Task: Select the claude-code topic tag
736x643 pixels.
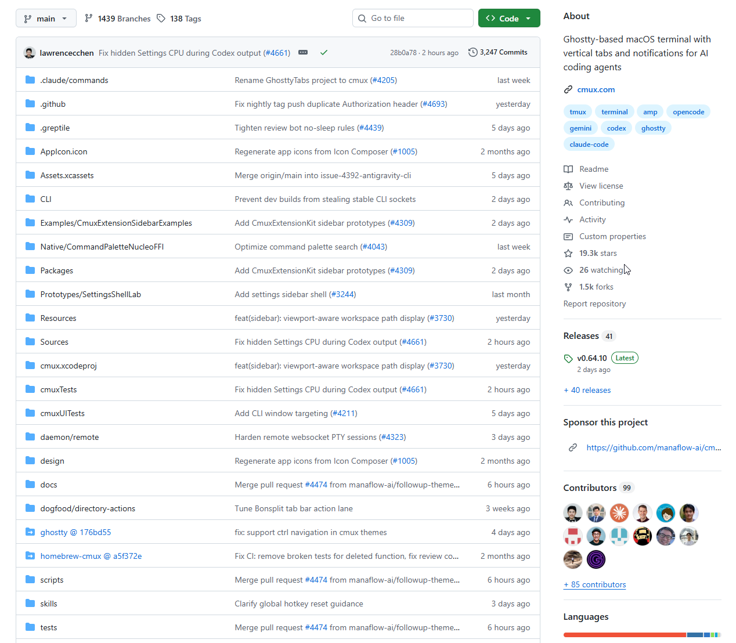Action: tap(589, 145)
